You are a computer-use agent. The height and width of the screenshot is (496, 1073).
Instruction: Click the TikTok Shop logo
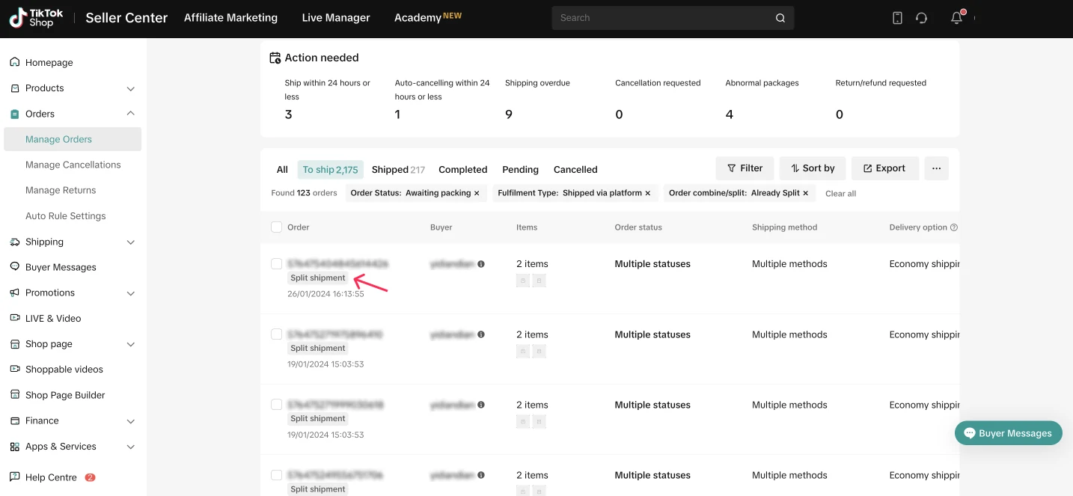click(36, 18)
